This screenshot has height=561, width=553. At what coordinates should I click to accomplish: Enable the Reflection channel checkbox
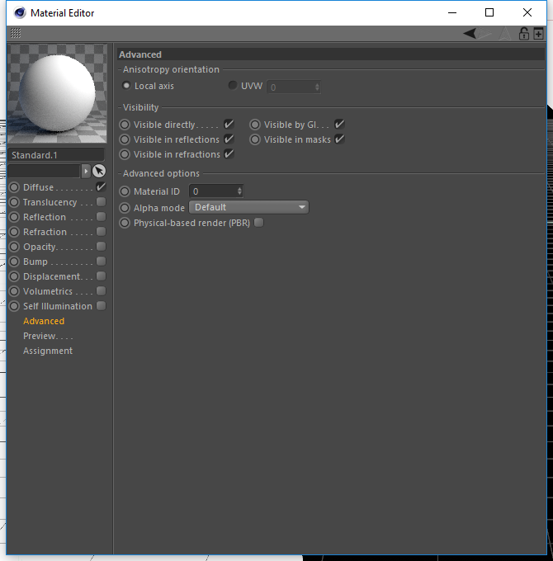click(x=102, y=217)
